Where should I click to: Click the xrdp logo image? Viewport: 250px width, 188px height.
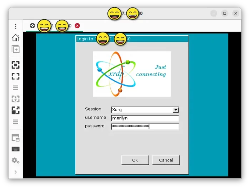point(132,74)
